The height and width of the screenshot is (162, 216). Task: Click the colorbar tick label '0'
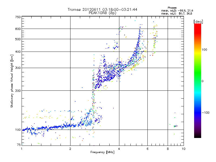pos(202,81)
